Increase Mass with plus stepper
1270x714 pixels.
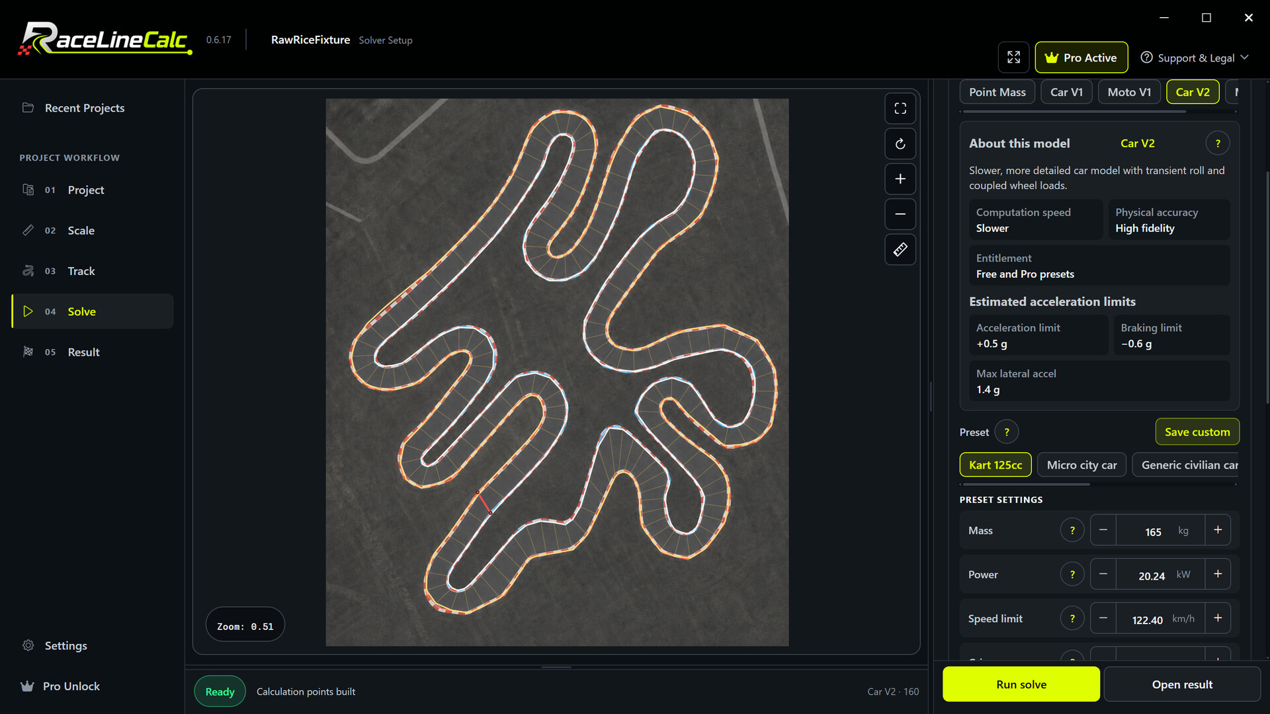point(1218,530)
